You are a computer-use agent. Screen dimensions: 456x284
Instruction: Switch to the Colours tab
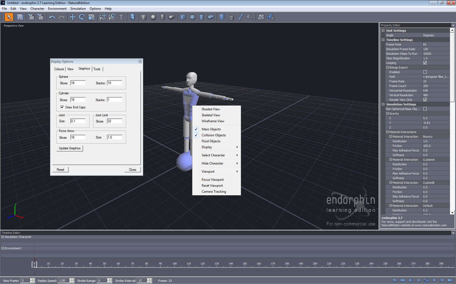[59, 69]
